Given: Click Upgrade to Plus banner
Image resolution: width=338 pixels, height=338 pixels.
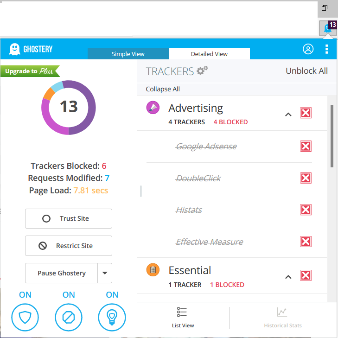Looking at the screenshot, I should (30, 71).
